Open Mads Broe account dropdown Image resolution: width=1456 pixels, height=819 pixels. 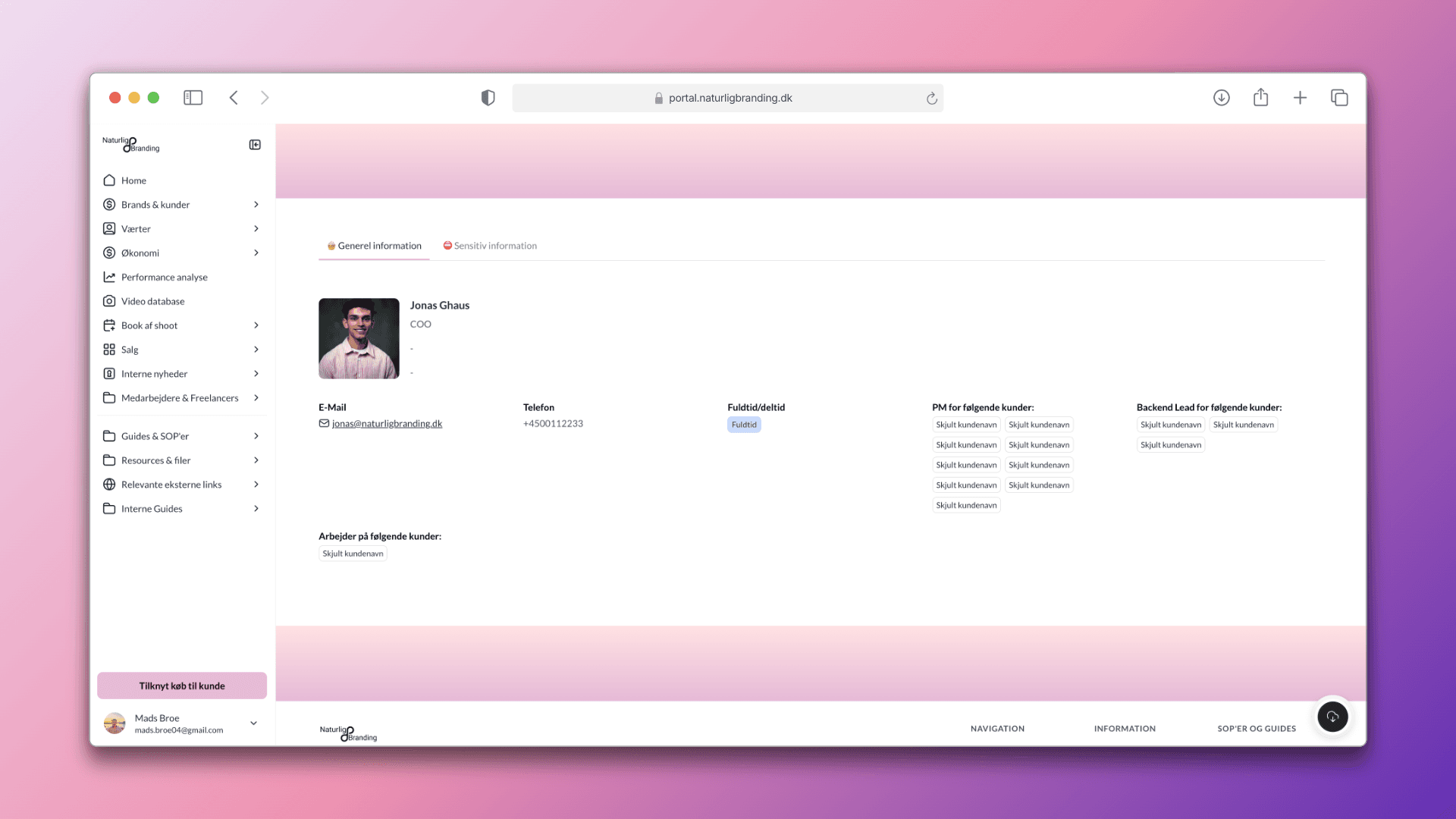coord(253,723)
